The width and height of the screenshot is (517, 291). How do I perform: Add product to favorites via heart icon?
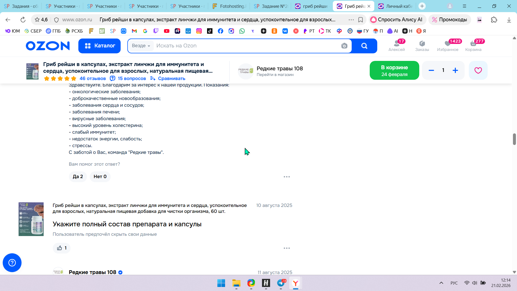pos(478,70)
